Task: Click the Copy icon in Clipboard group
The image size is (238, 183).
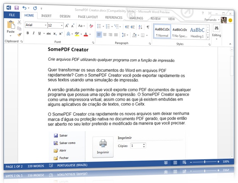Action: click(19, 28)
